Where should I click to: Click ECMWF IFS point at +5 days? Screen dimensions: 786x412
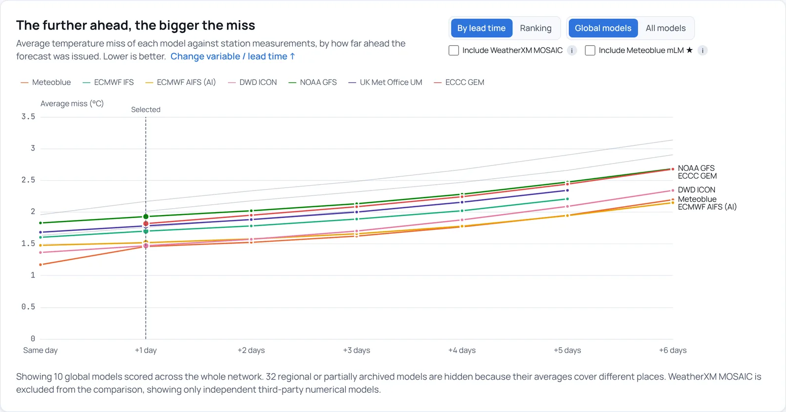tap(567, 199)
